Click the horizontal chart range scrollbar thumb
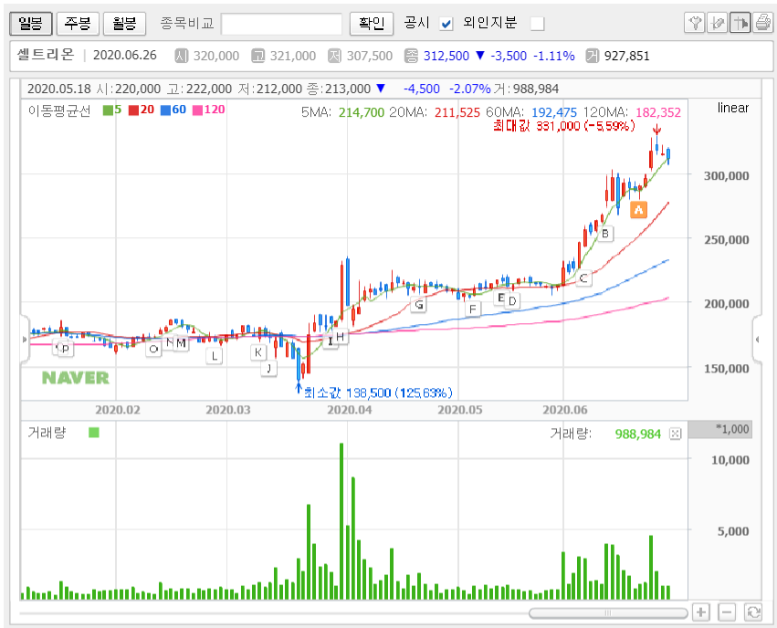 pyautogui.click(x=608, y=613)
